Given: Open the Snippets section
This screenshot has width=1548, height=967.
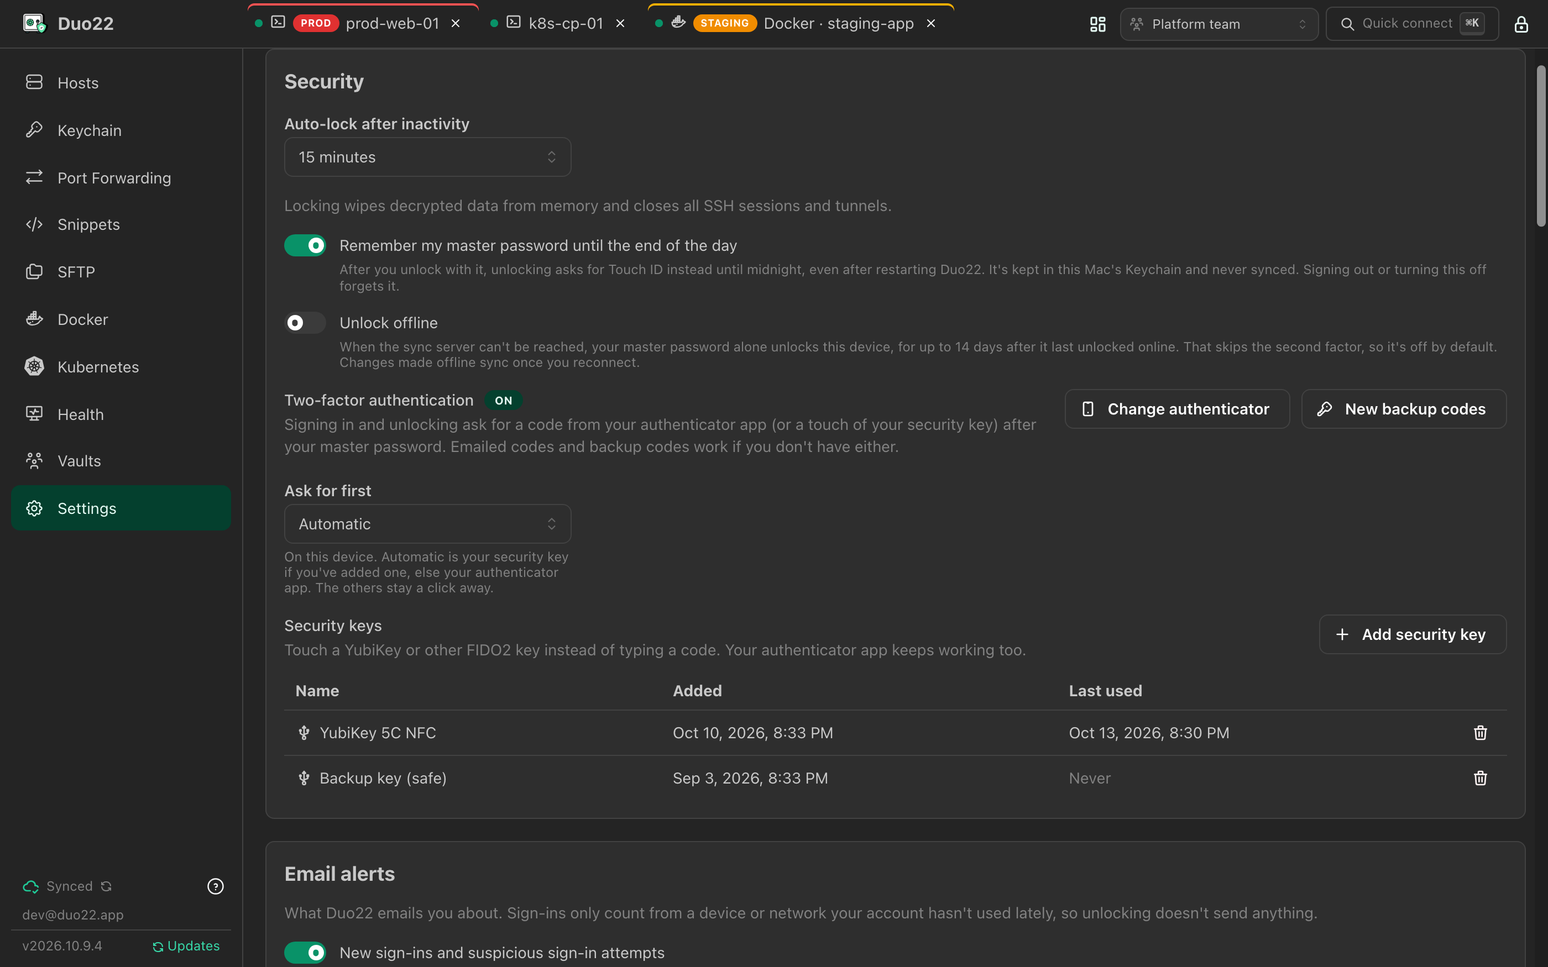Looking at the screenshot, I should coord(121,224).
